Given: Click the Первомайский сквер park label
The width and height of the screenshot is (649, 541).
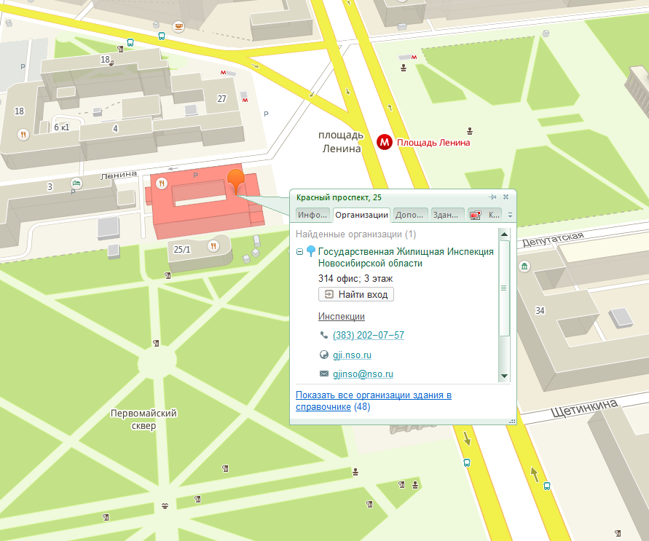Looking at the screenshot, I should (143, 419).
